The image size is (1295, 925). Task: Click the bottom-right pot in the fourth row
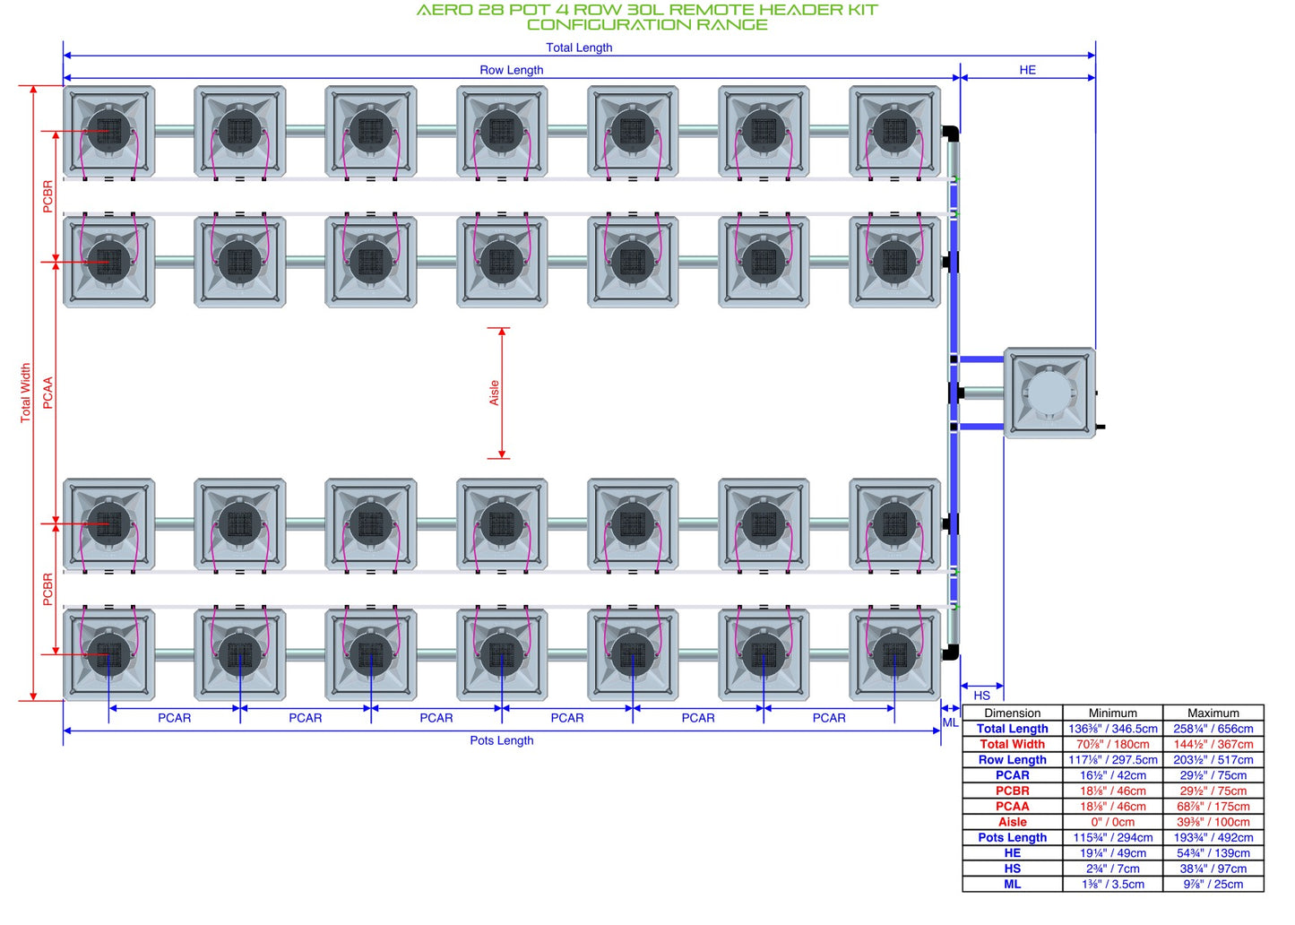894,654
